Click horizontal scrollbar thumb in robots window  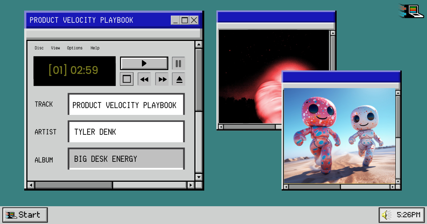pos(315,187)
